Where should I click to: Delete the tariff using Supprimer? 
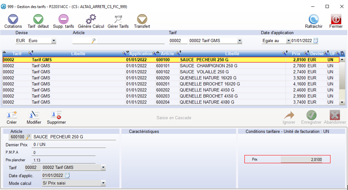56,116
